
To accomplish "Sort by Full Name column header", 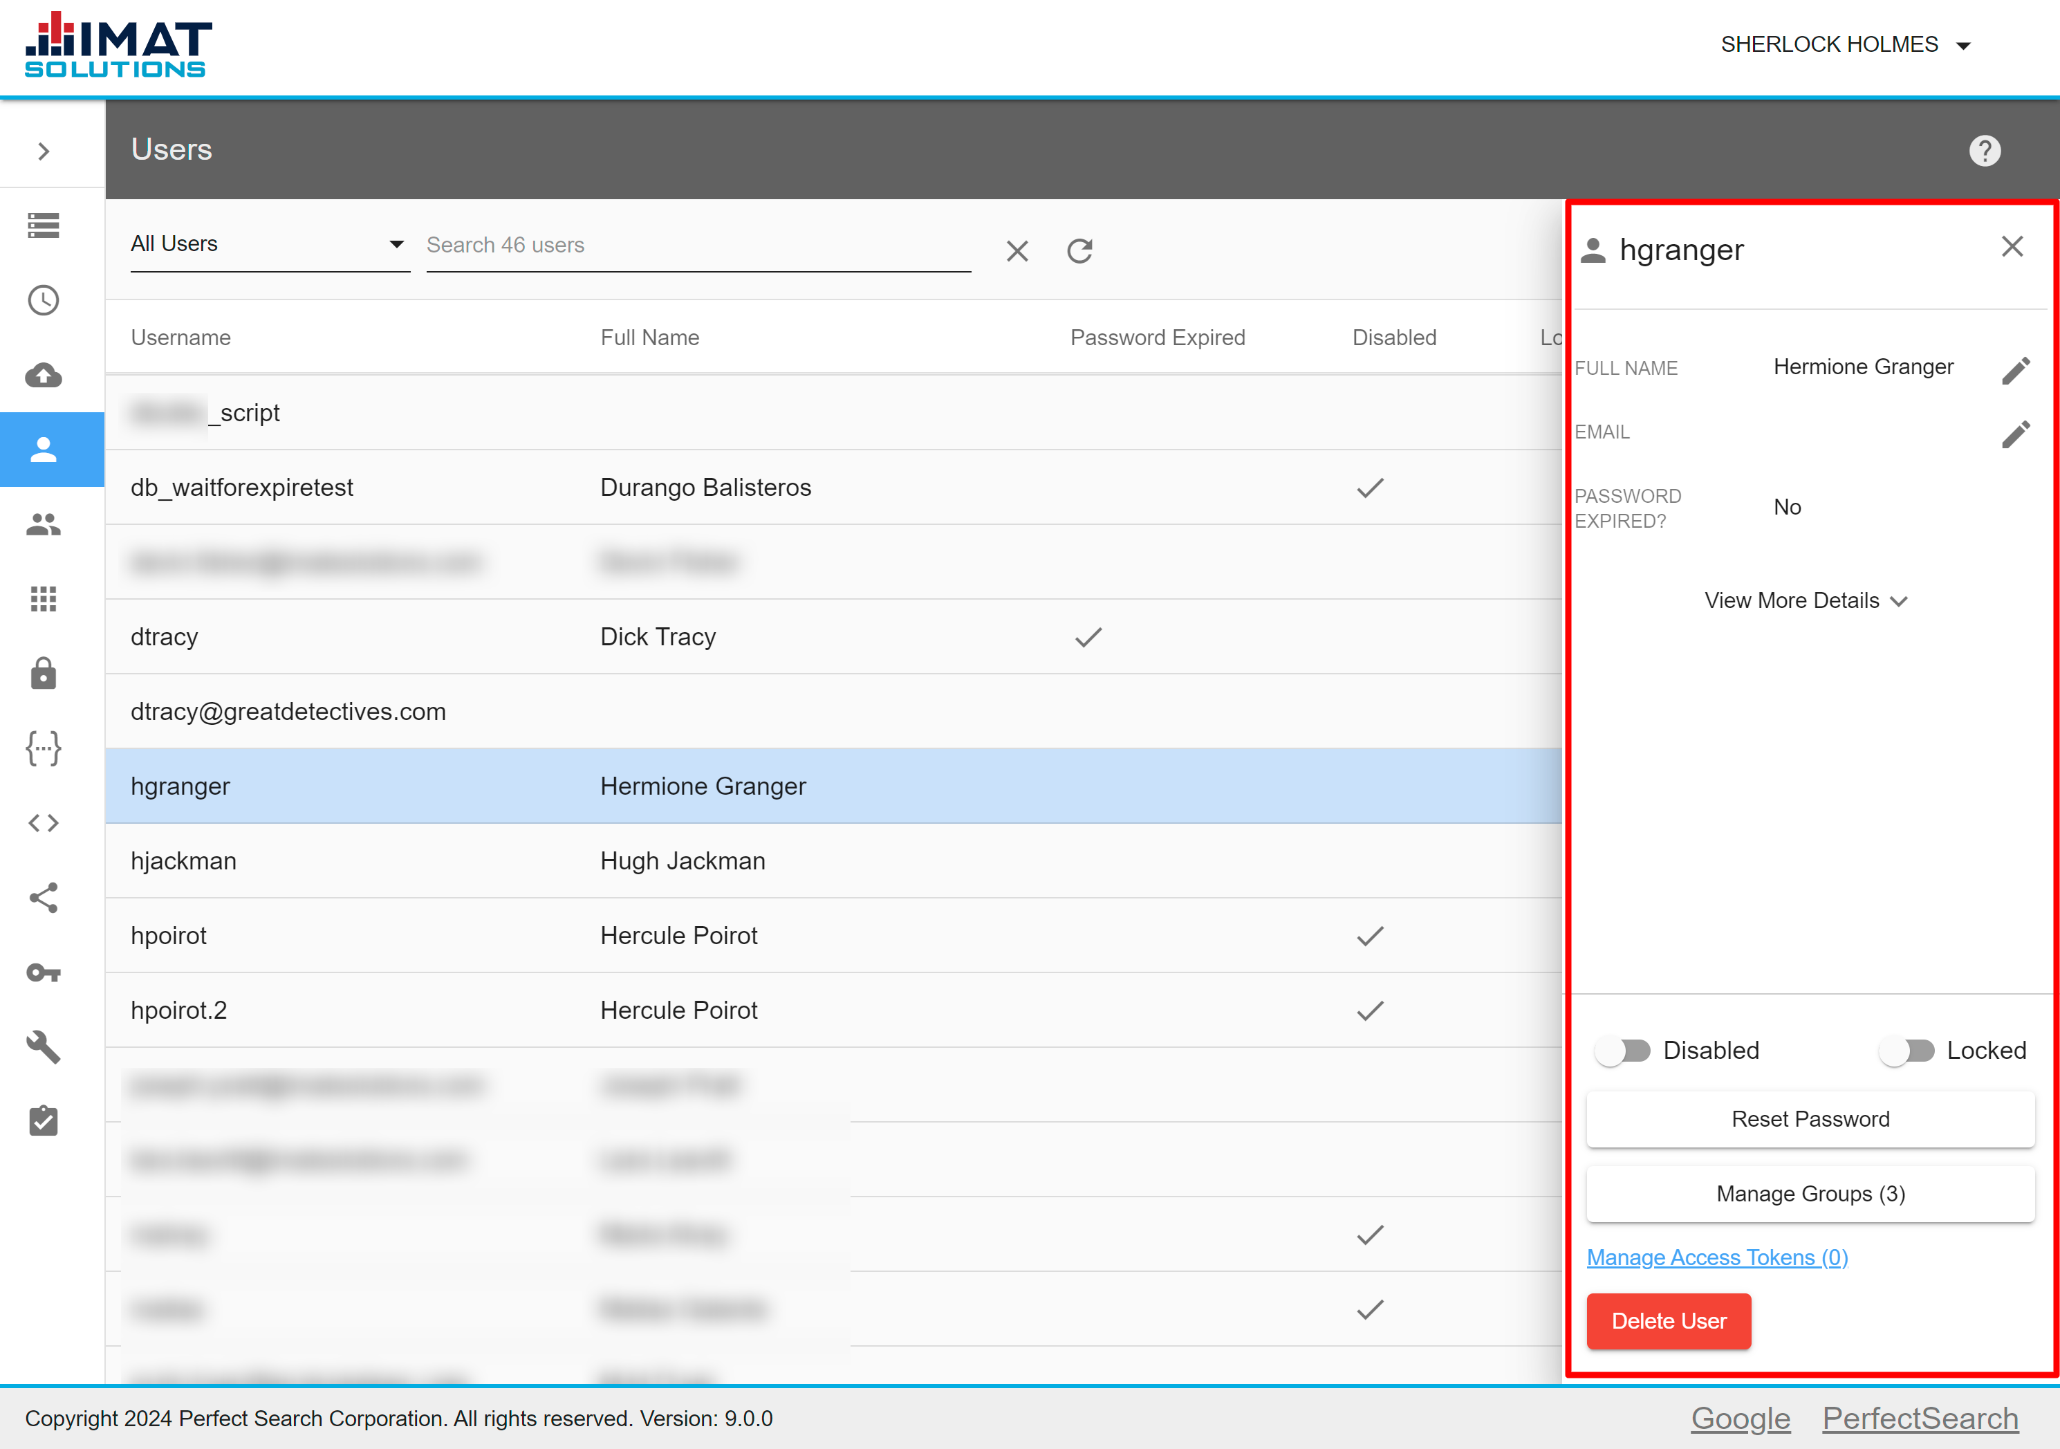I will [651, 338].
